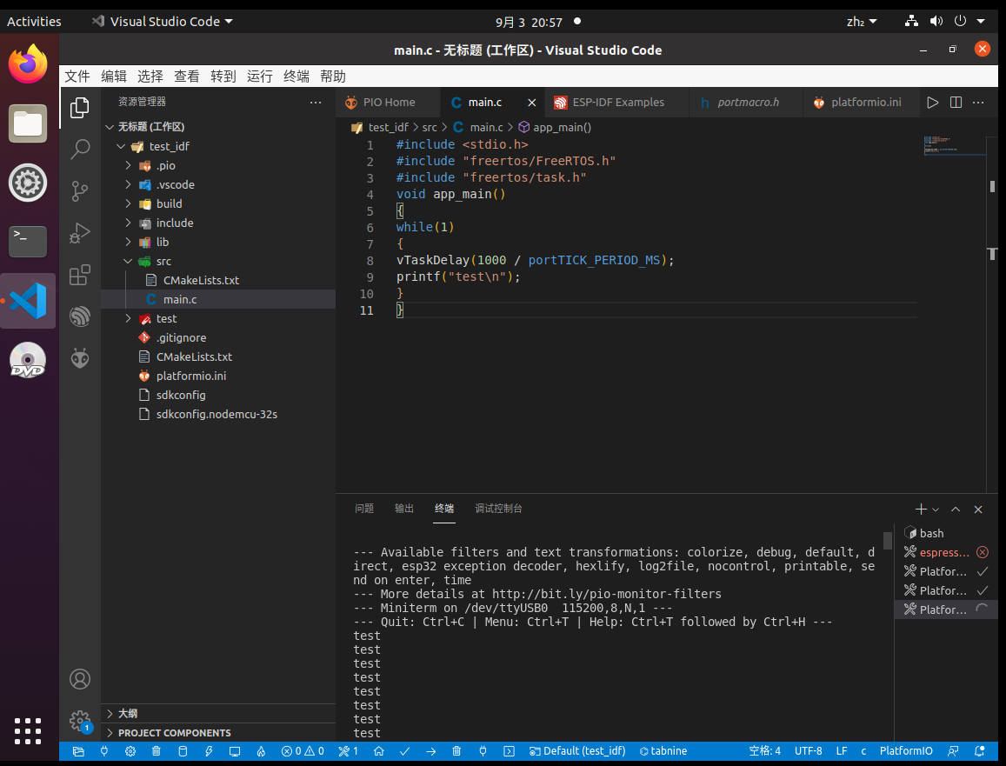Kill the espressif terminal session
1006x766 pixels.
983,551
